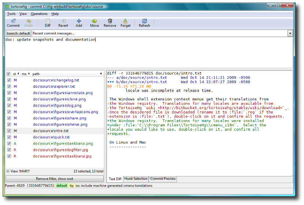Screen dimensions: 304x205
Task: Click the Commit toolbar icon
Action: [x=13, y=21]
